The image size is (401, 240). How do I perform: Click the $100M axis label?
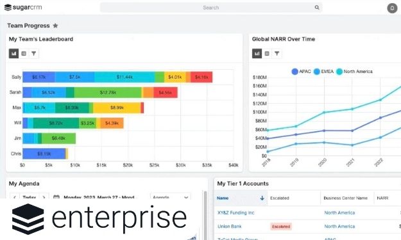point(260,112)
